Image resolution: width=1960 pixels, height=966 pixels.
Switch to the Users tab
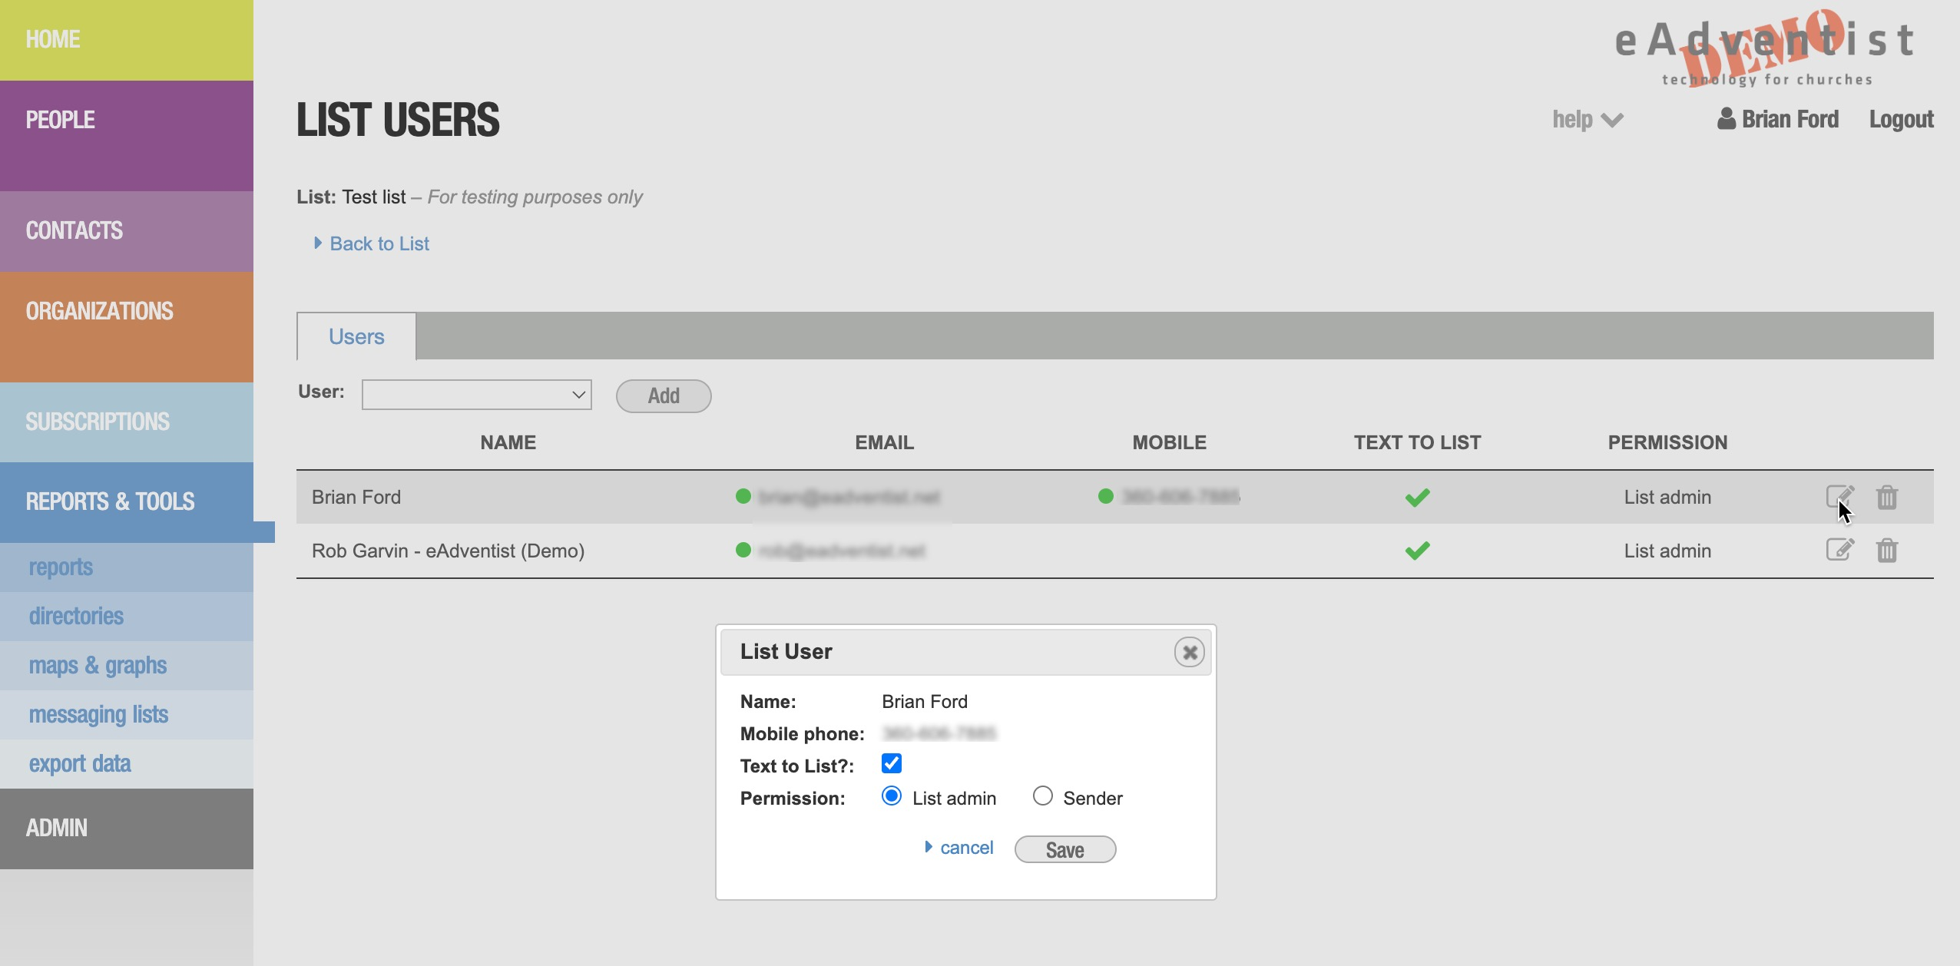click(x=356, y=336)
